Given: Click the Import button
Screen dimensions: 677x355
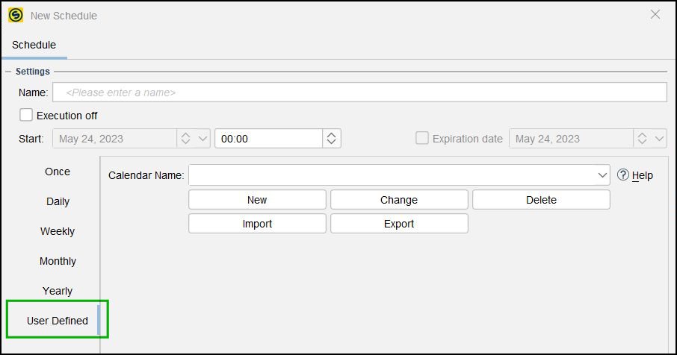Looking at the screenshot, I should tap(257, 224).
